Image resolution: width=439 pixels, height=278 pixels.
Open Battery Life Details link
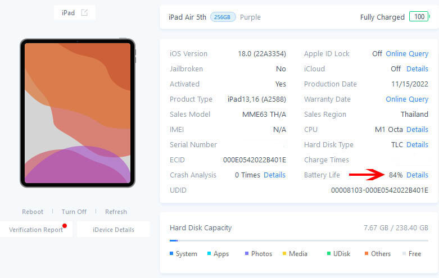tap(417, 175)
